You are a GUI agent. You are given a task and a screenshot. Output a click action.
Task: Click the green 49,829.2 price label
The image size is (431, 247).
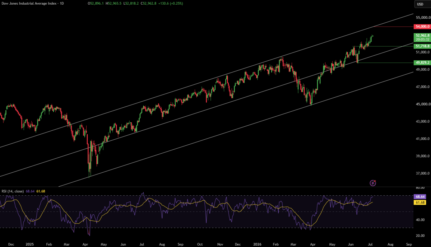click(x=422, y=62)
